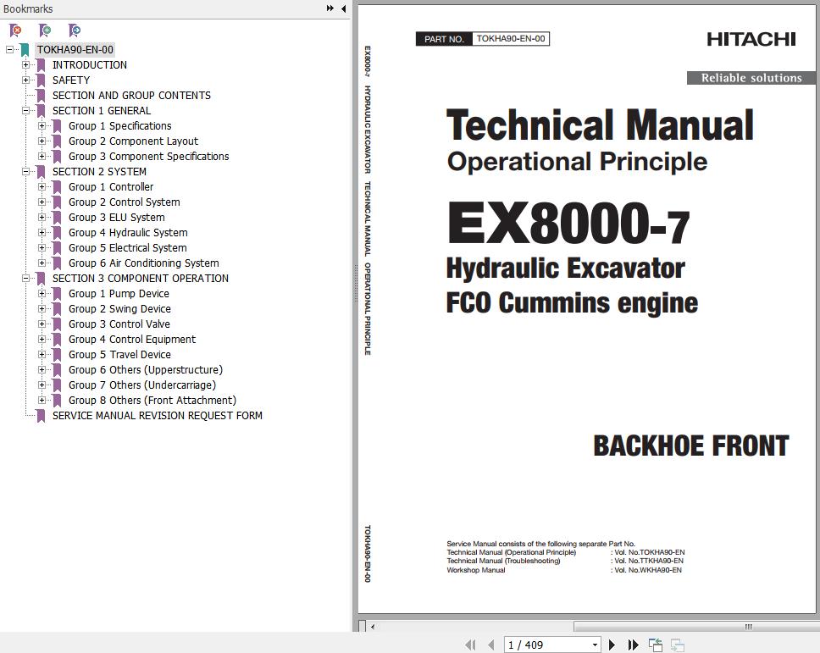This screenshot has width=820, height=653.
Task: Open Group 4 Control Equipment
Action: pyautogui.click(x=132, y=340)
